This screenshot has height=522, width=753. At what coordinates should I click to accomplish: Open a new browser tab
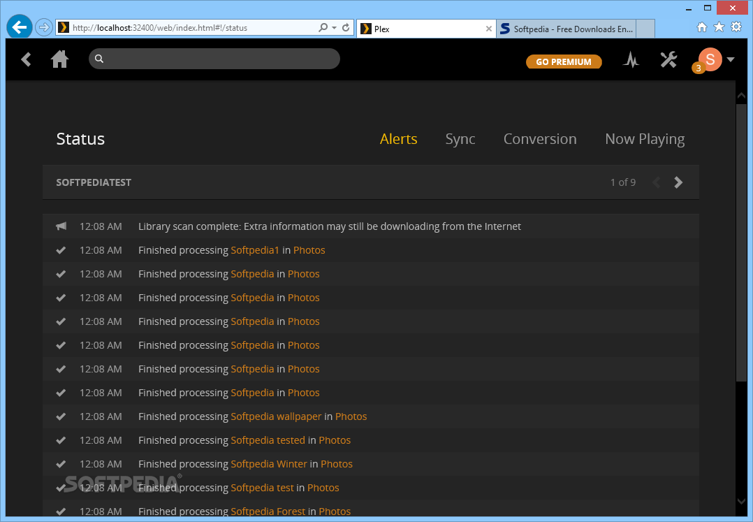pyautogui.click(x=645, y=29)
